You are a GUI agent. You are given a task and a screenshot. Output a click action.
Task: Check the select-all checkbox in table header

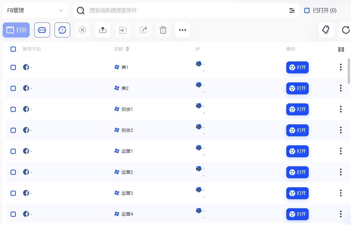tap(13, 49)
